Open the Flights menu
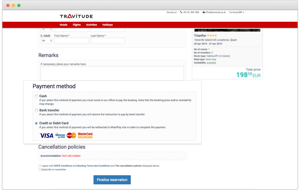Image resolution: width=300 pixels, height=194 pixels. [77, 25]
